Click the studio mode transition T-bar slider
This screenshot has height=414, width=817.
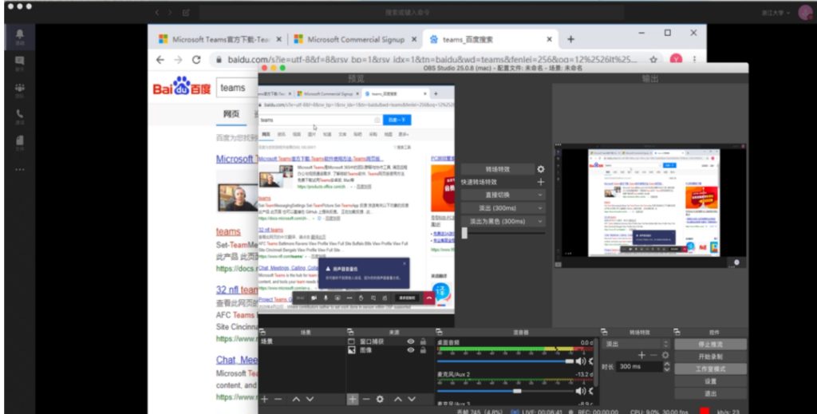(503, 233)
